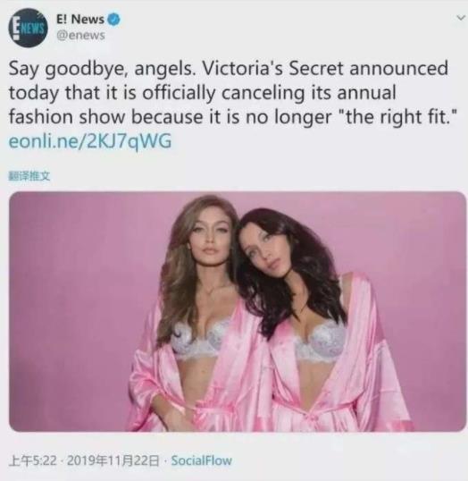The width and height of the screenshot is (468, 481).
Task: Click the 上午5:22 timestamp
Action: pyautogui.click(x=33, y=460)
